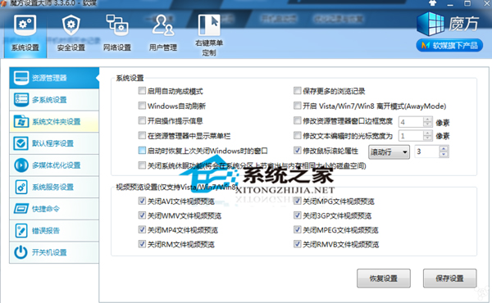
Task: Open 滚动行 dropdown
Action: (389, 152)
